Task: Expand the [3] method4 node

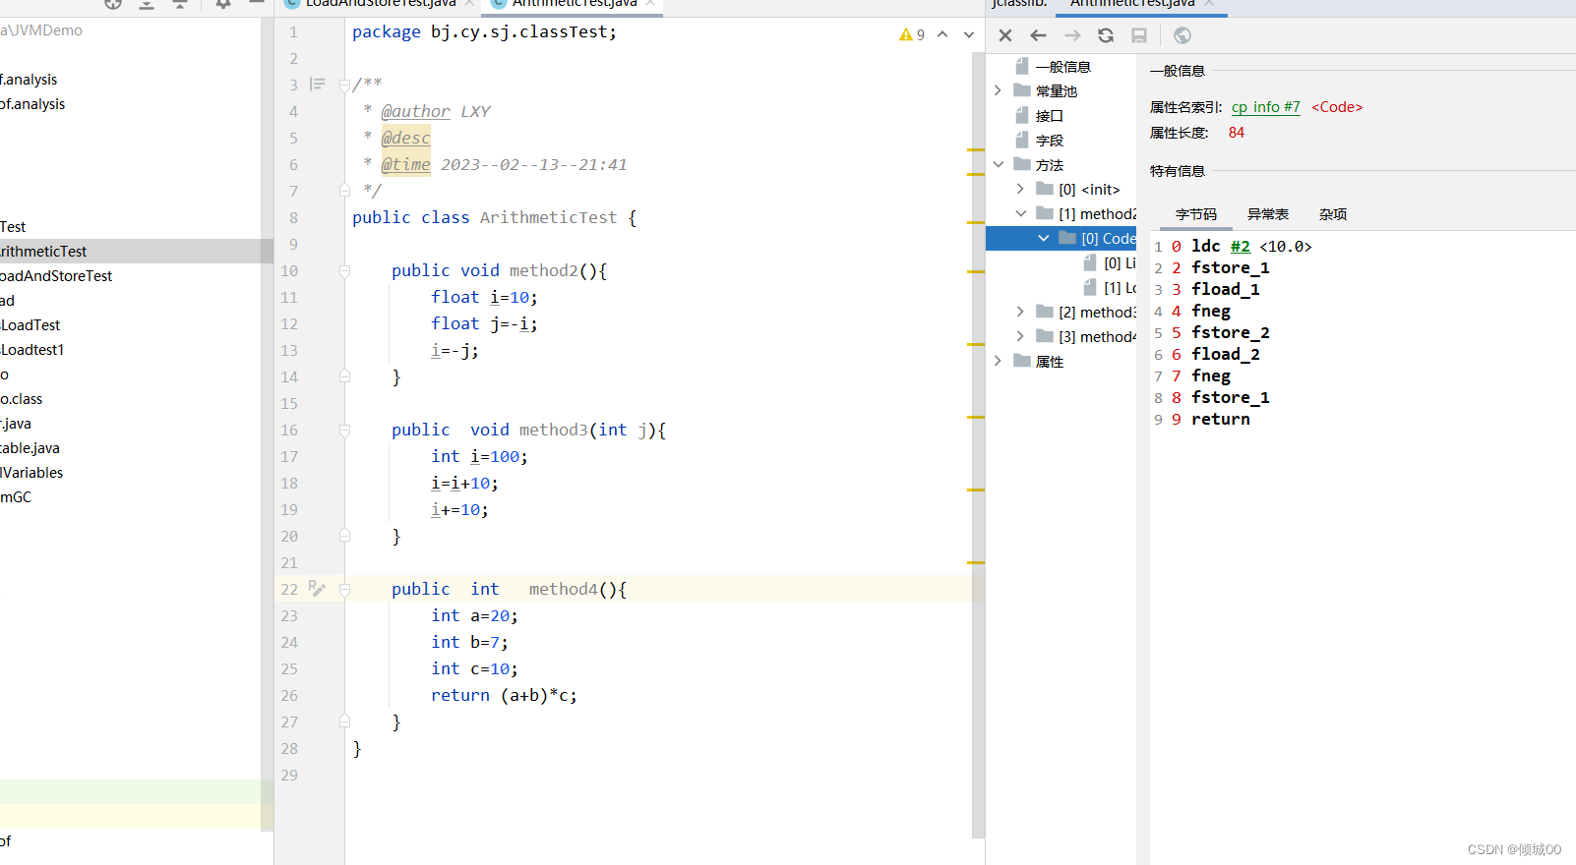Action: (1020, 336)
